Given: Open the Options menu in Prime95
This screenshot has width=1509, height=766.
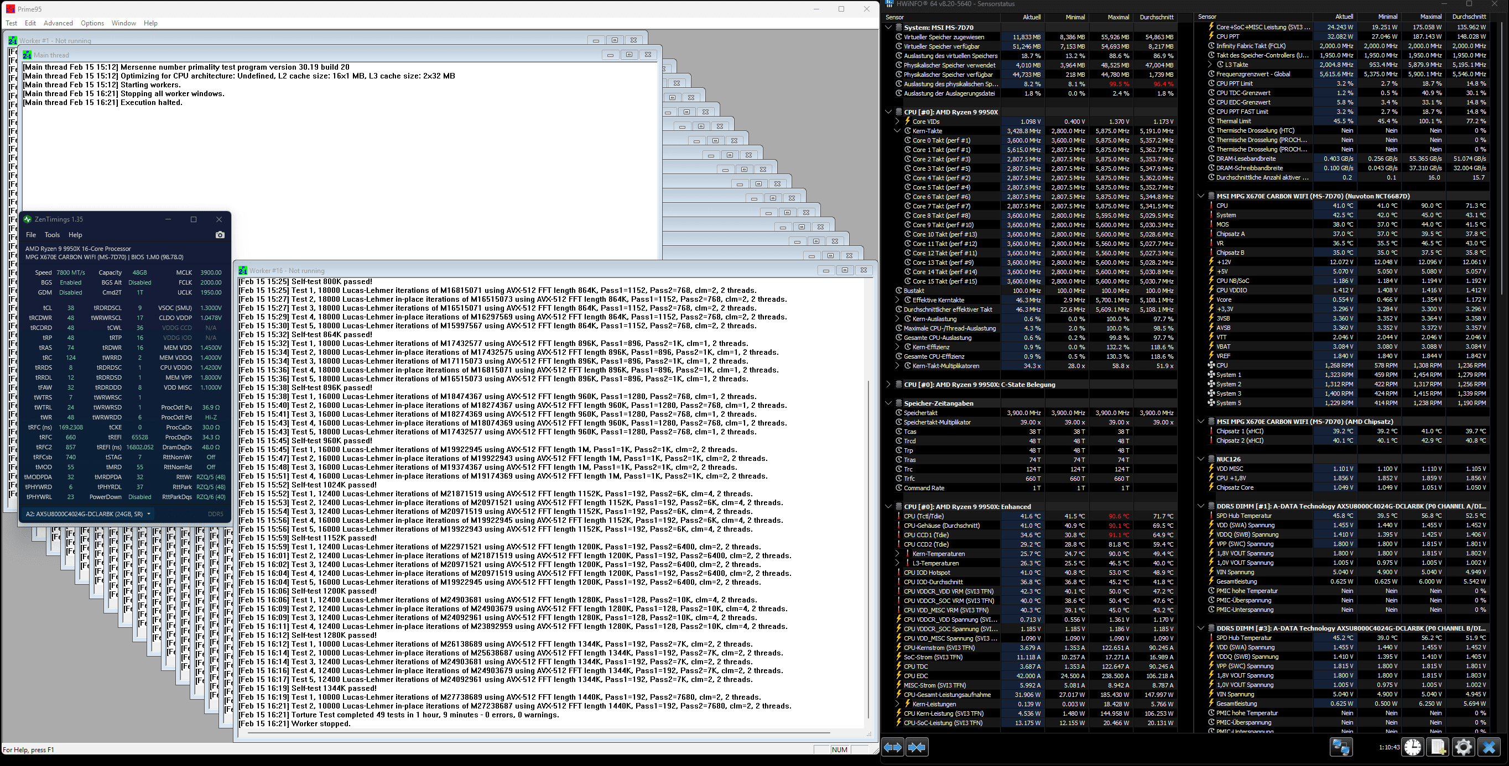Looking at the screenshot, I should pyautogui.click(x=92, y=23).
